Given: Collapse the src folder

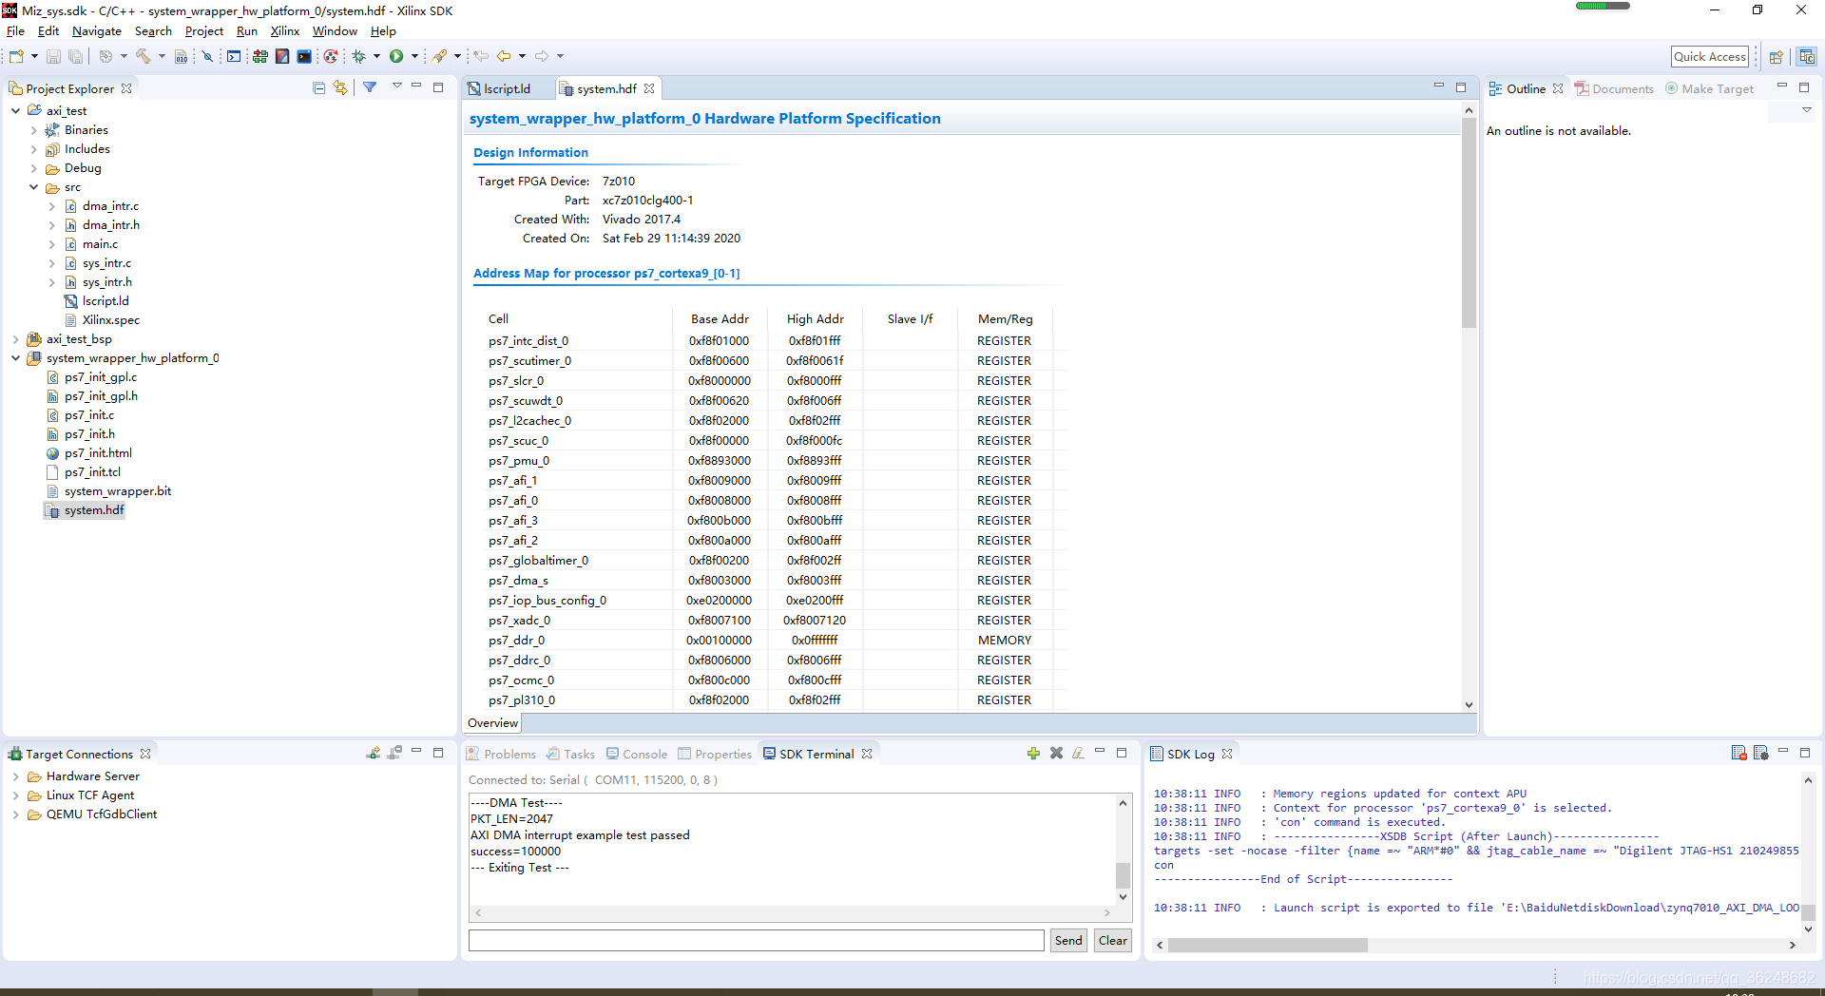Looking at the screenshot, I should tap(34, 187).
